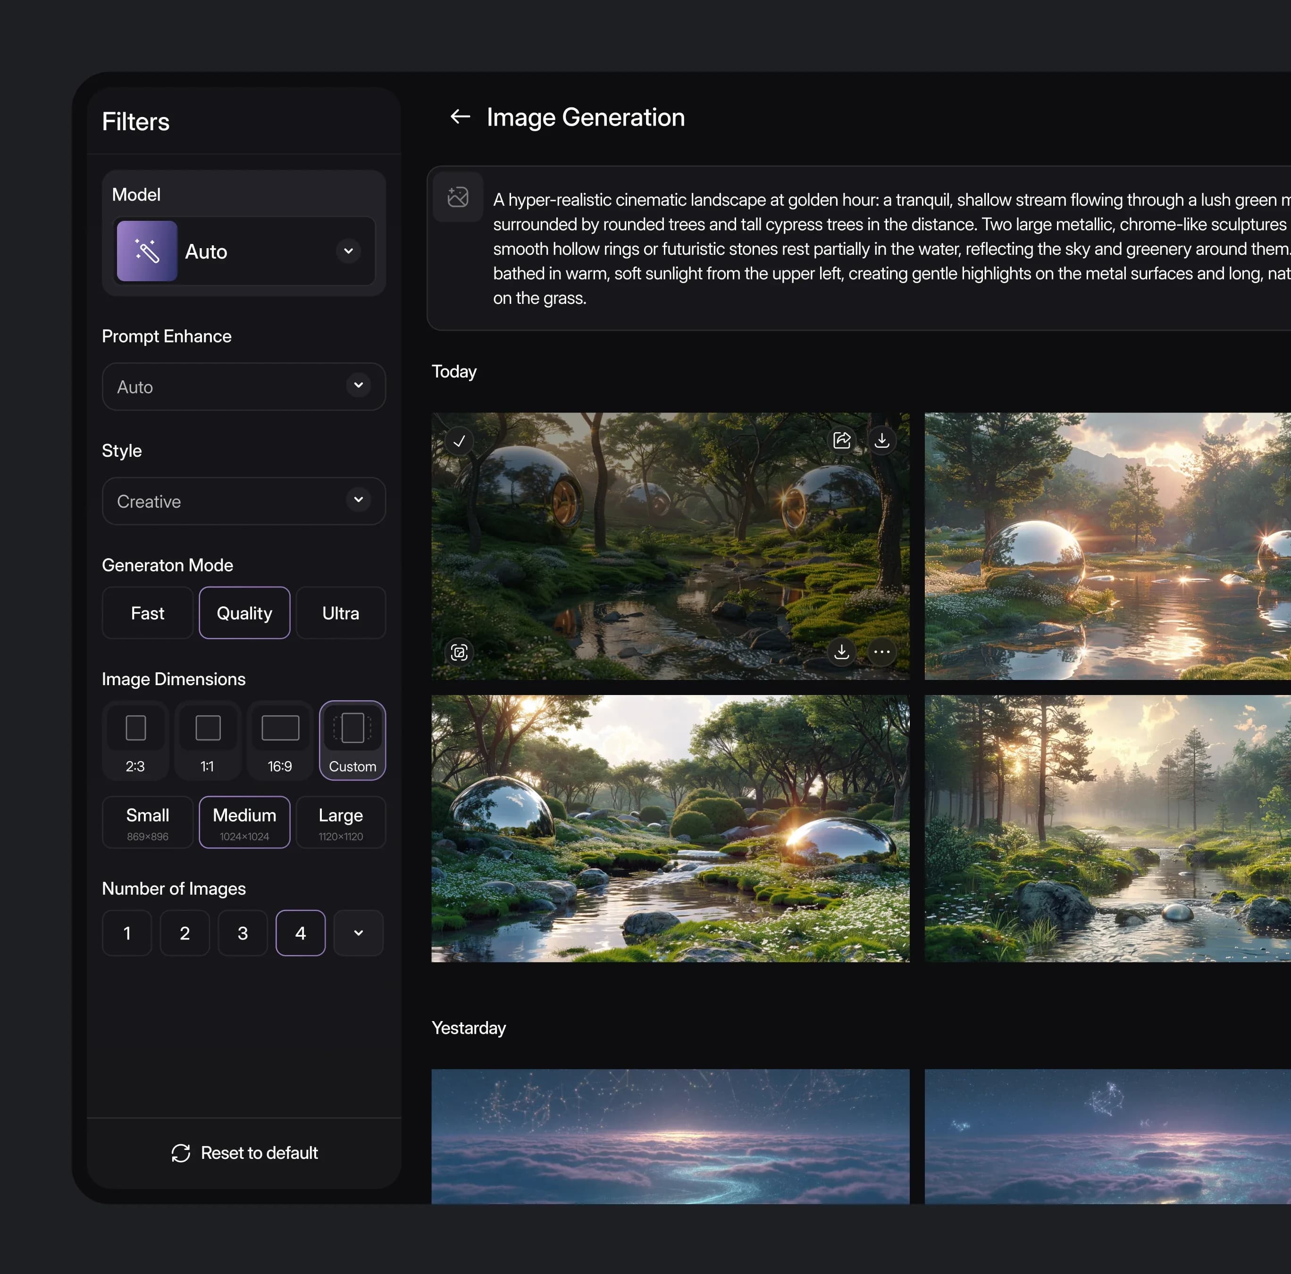Open the Prompt Enhance dropdown

pos(244,387)
